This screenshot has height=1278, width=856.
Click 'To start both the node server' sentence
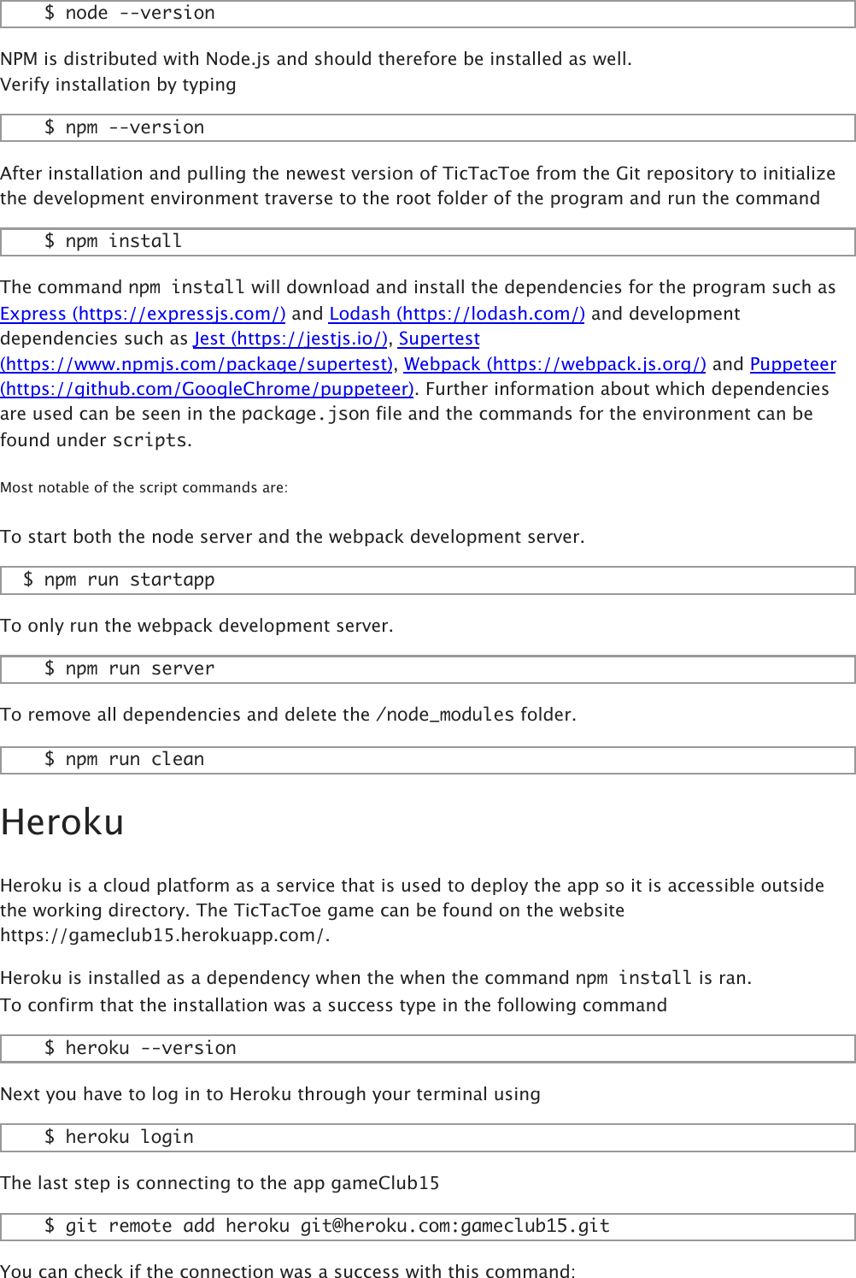(x=292, y=537)
